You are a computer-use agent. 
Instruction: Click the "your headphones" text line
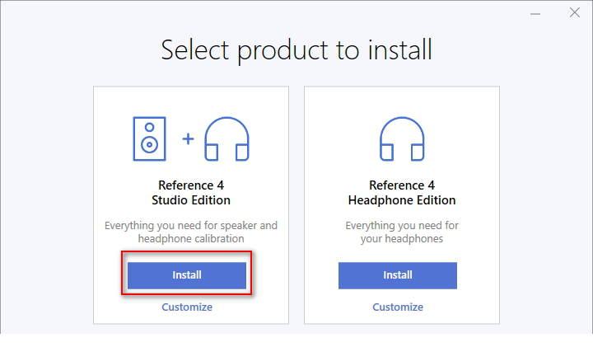pyautogui.click(x=402, y=239)
